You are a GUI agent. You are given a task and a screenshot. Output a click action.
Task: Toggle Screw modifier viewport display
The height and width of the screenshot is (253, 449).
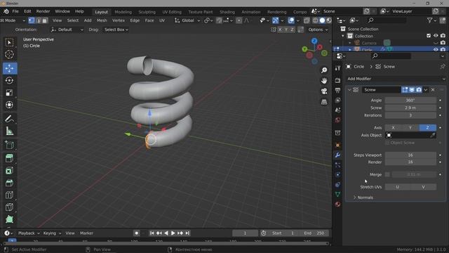412,90
